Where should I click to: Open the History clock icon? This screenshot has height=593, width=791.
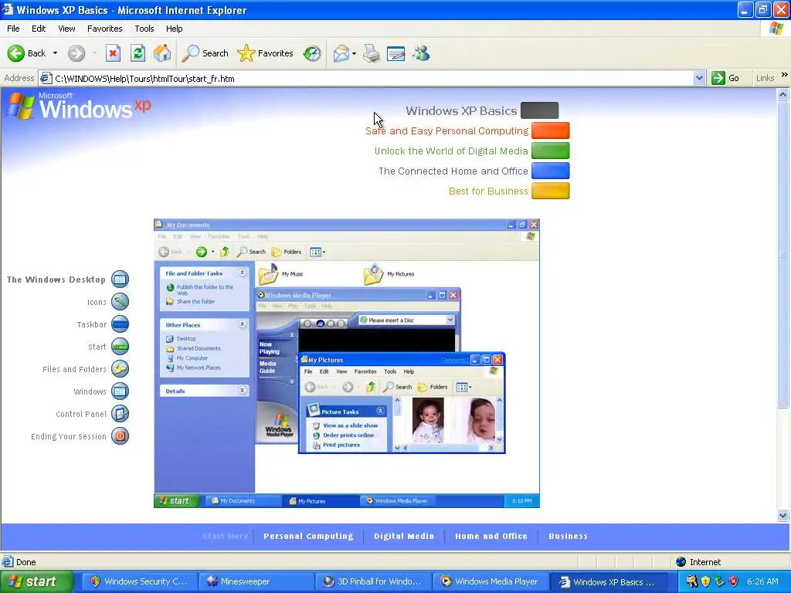tap(312, 53)
